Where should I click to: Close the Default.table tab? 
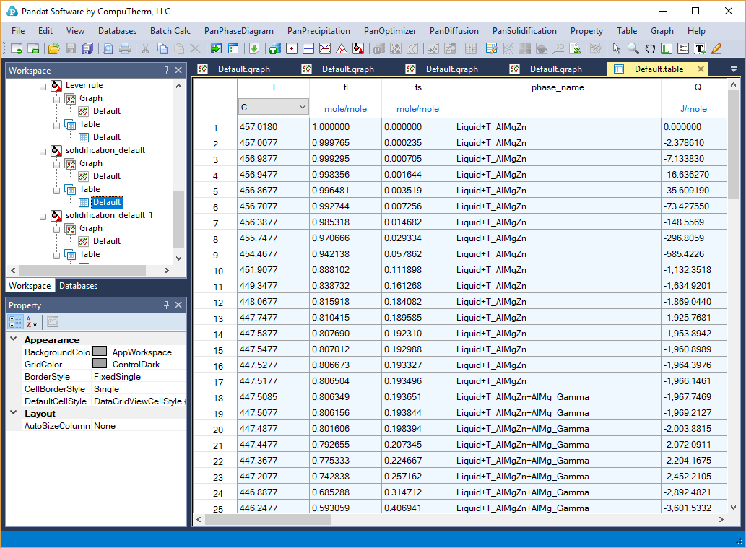click(x=700, y=69)
